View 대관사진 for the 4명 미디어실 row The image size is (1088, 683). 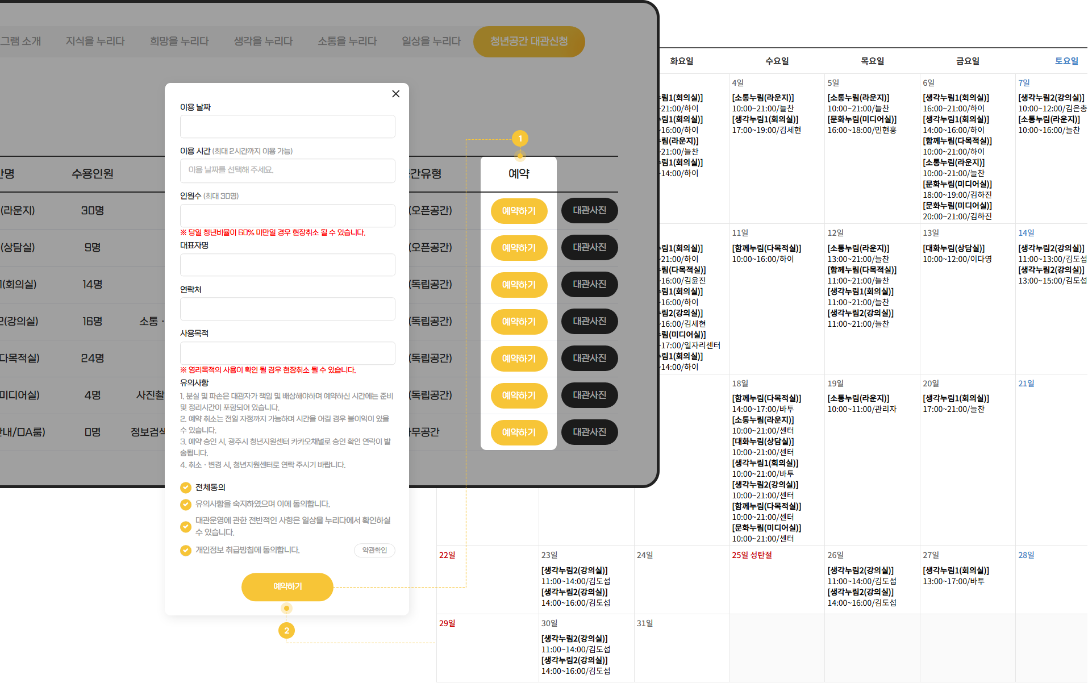tap(590, 395)
